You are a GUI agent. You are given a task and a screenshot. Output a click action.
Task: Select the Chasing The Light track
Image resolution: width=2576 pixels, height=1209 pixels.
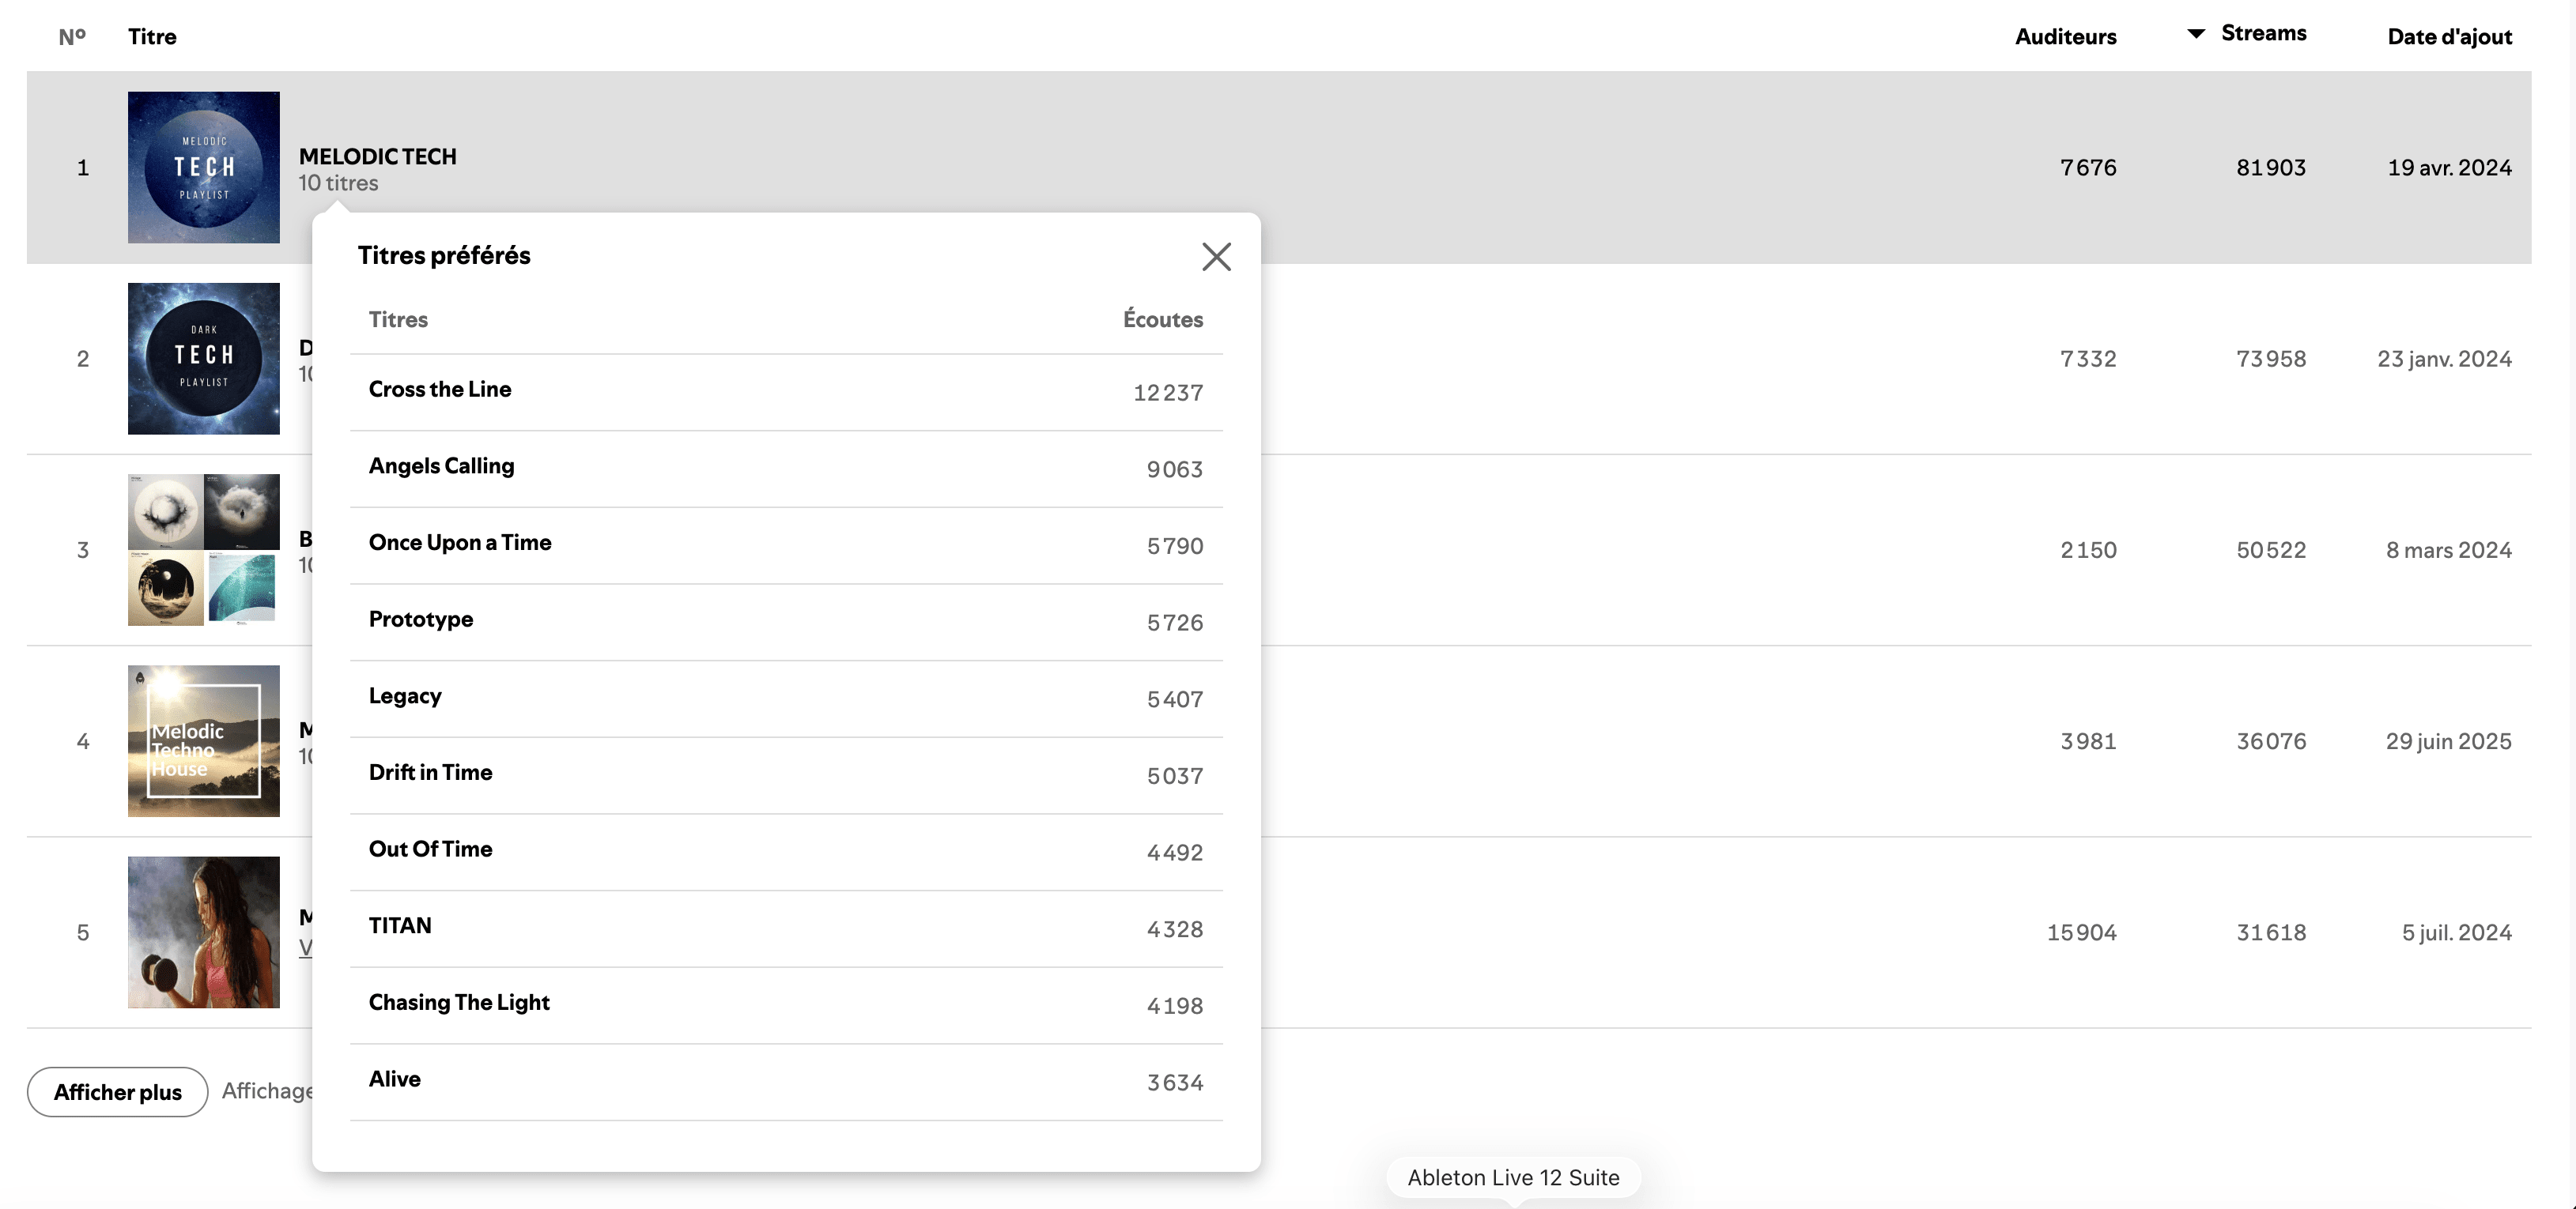(459, 1002)
